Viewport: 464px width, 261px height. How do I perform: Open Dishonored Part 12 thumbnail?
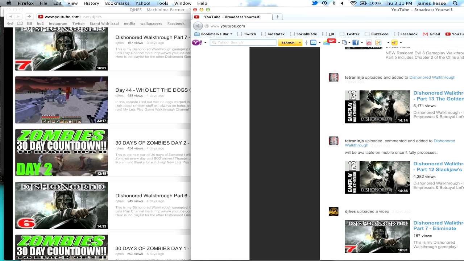click(377, 178)
